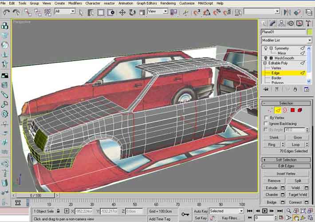Click the selection lock padlock icon
315x222 pixels.
(x=59, y=211)
